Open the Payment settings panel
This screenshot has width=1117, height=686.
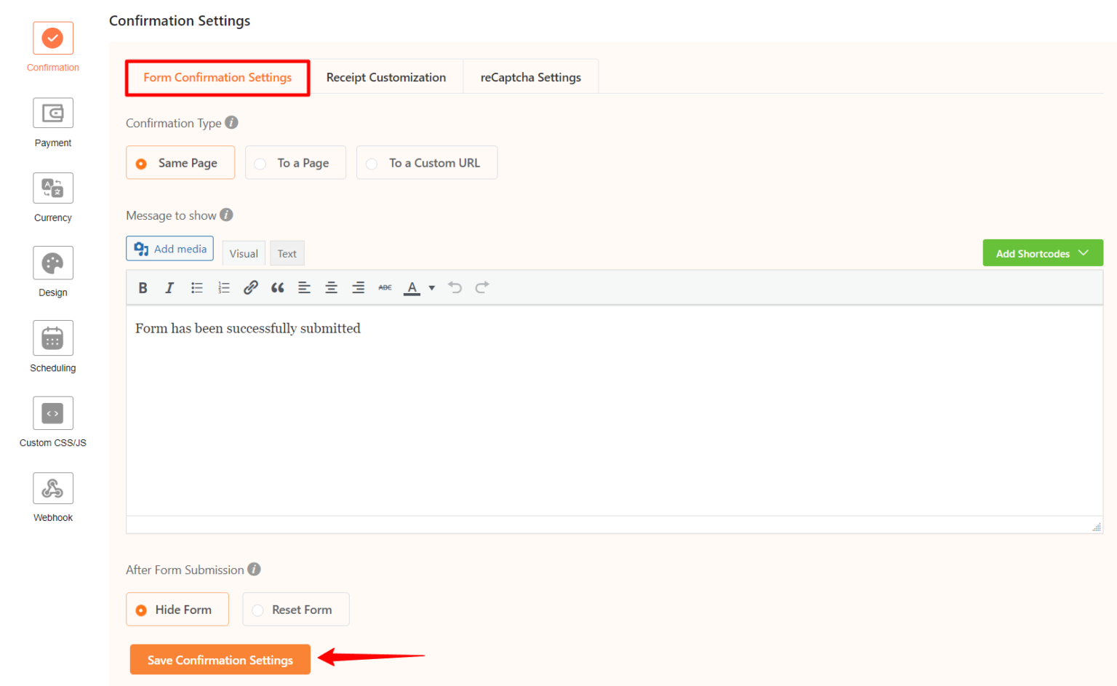tap(52, 113)
